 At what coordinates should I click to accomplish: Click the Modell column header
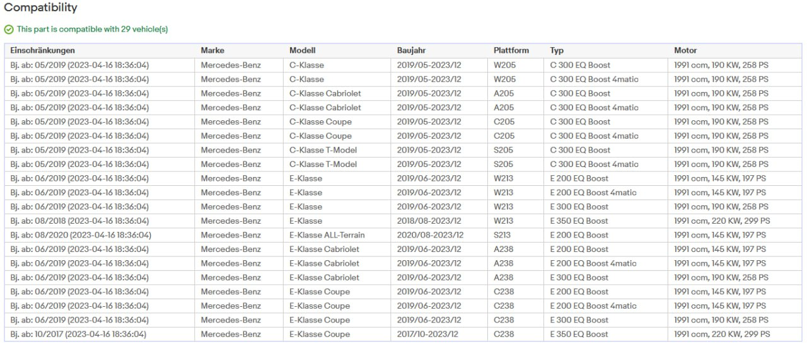point(303,50)
